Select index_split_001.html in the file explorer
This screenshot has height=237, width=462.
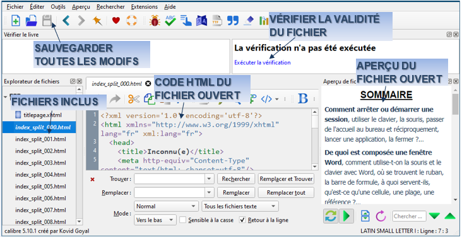[x=40, y=139]
